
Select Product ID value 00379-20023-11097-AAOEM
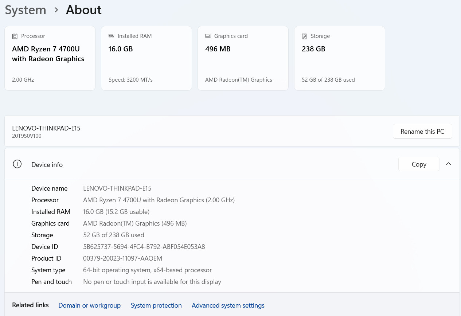(122, 258)
